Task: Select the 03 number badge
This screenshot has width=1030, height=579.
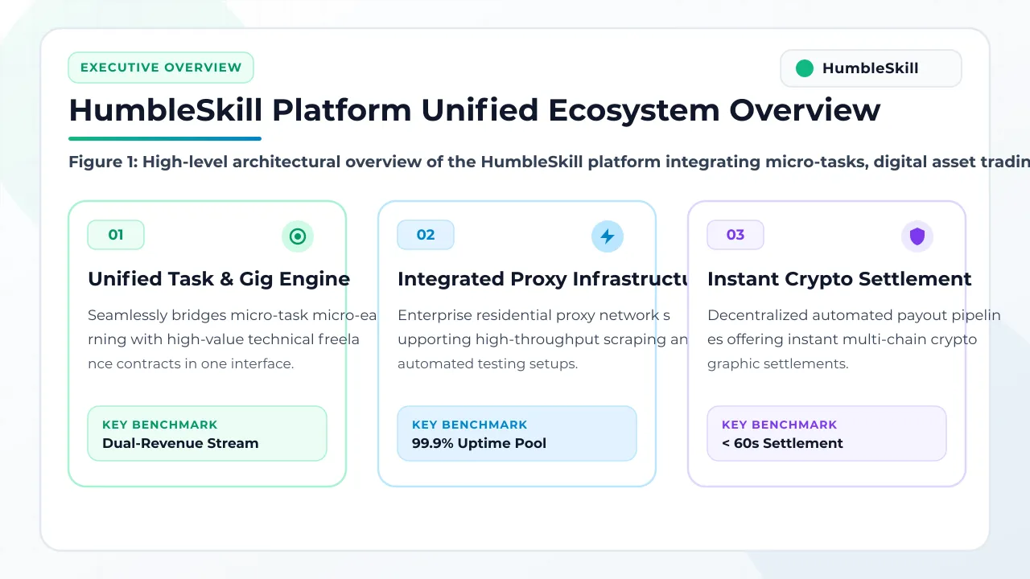Action: [x=735, y=235]
